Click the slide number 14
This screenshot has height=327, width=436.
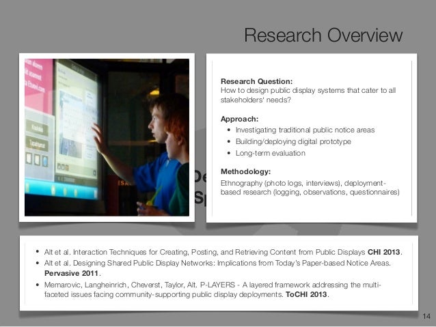(426, 316)
